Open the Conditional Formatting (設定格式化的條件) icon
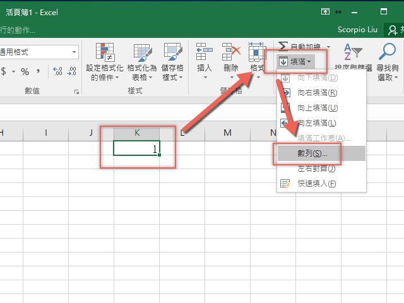Viewport: 404px width, 303px height. point(105,52)
